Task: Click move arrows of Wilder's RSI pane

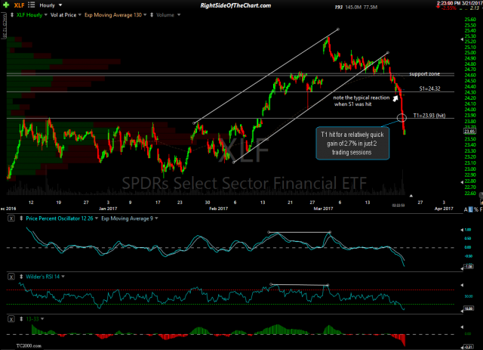Action: point(21,277)
